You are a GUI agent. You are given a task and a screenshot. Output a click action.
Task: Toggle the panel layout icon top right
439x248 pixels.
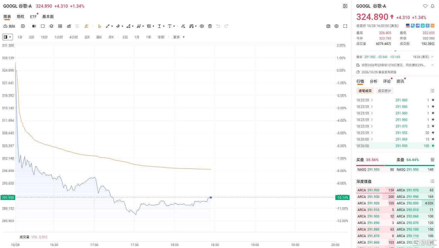point(345,6)
